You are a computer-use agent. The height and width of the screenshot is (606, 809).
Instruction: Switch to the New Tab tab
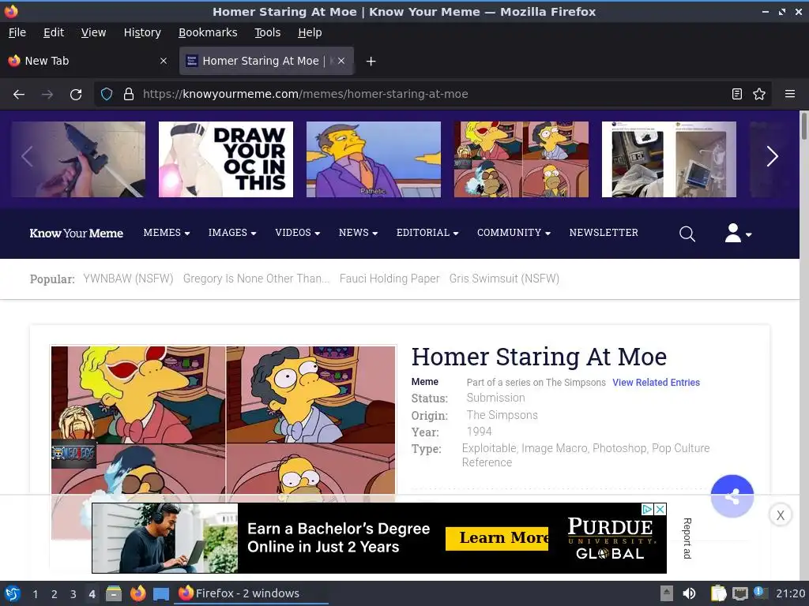pyautogui.click(x=88, y=61)
